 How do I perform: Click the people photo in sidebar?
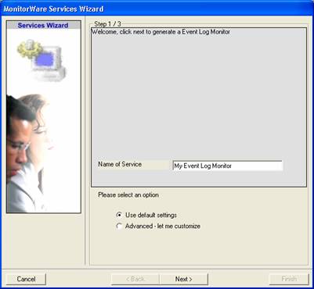[x=28, y=154]
